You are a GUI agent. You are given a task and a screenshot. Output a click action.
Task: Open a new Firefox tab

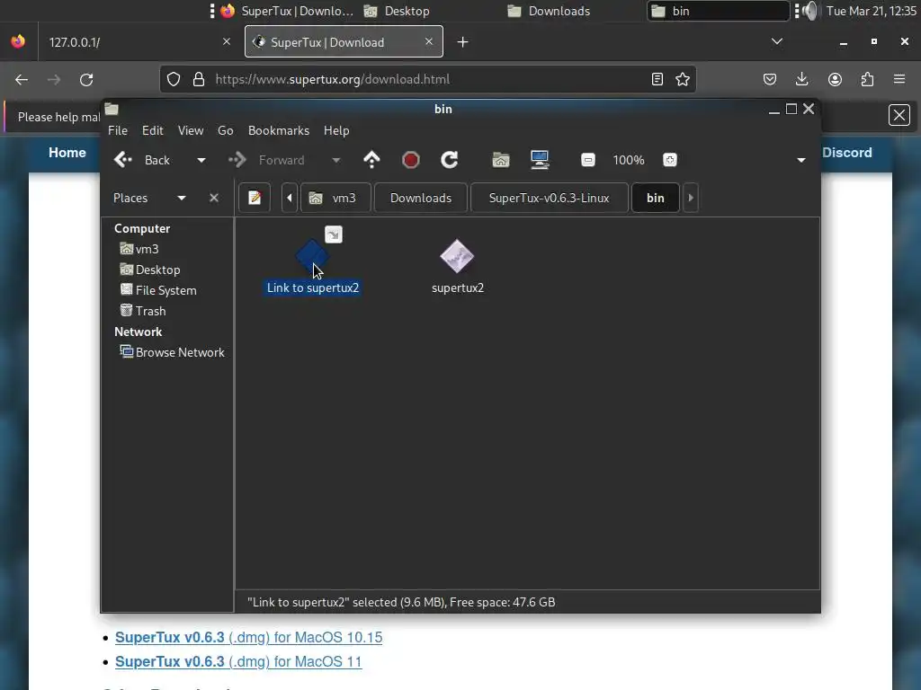tap(462, 41)
